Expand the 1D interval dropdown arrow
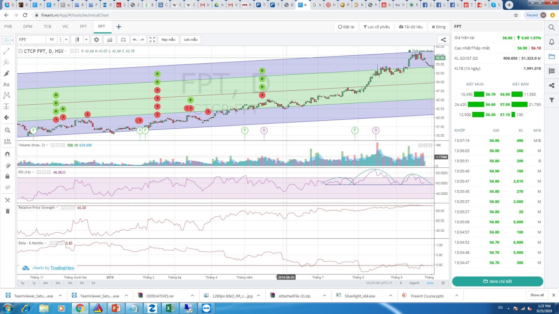Image resolution: width=559 pixels, height=314 pixels. tap(66, 39)
